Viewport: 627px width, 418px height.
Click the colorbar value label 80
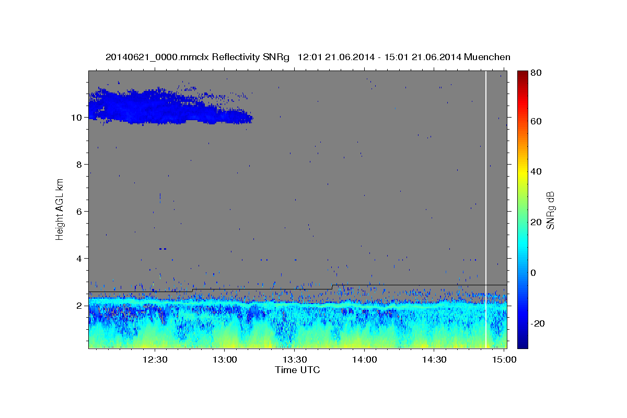[x=536, y=73]
